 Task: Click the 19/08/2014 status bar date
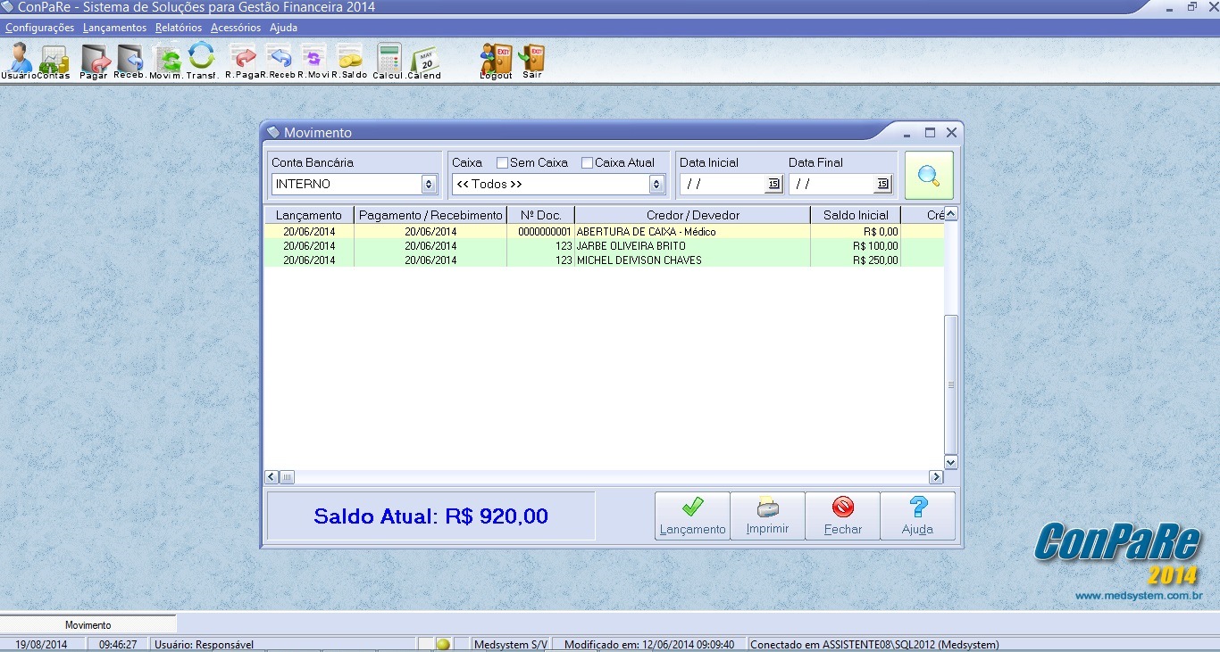tap(41, 644)
